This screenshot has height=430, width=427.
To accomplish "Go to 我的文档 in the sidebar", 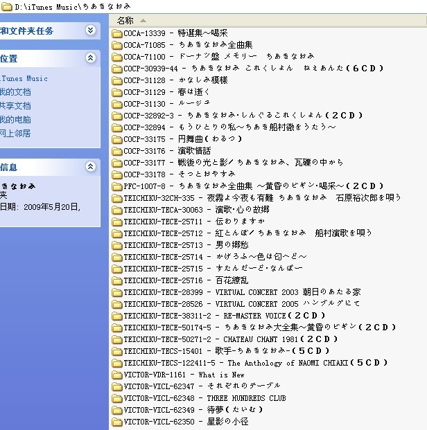I will click(x=15, y=92).
